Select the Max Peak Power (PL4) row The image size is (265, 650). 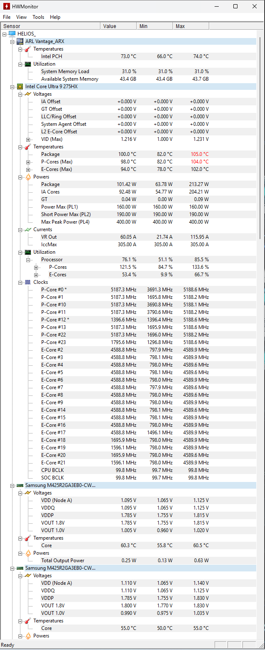click(x=128, y=222)
